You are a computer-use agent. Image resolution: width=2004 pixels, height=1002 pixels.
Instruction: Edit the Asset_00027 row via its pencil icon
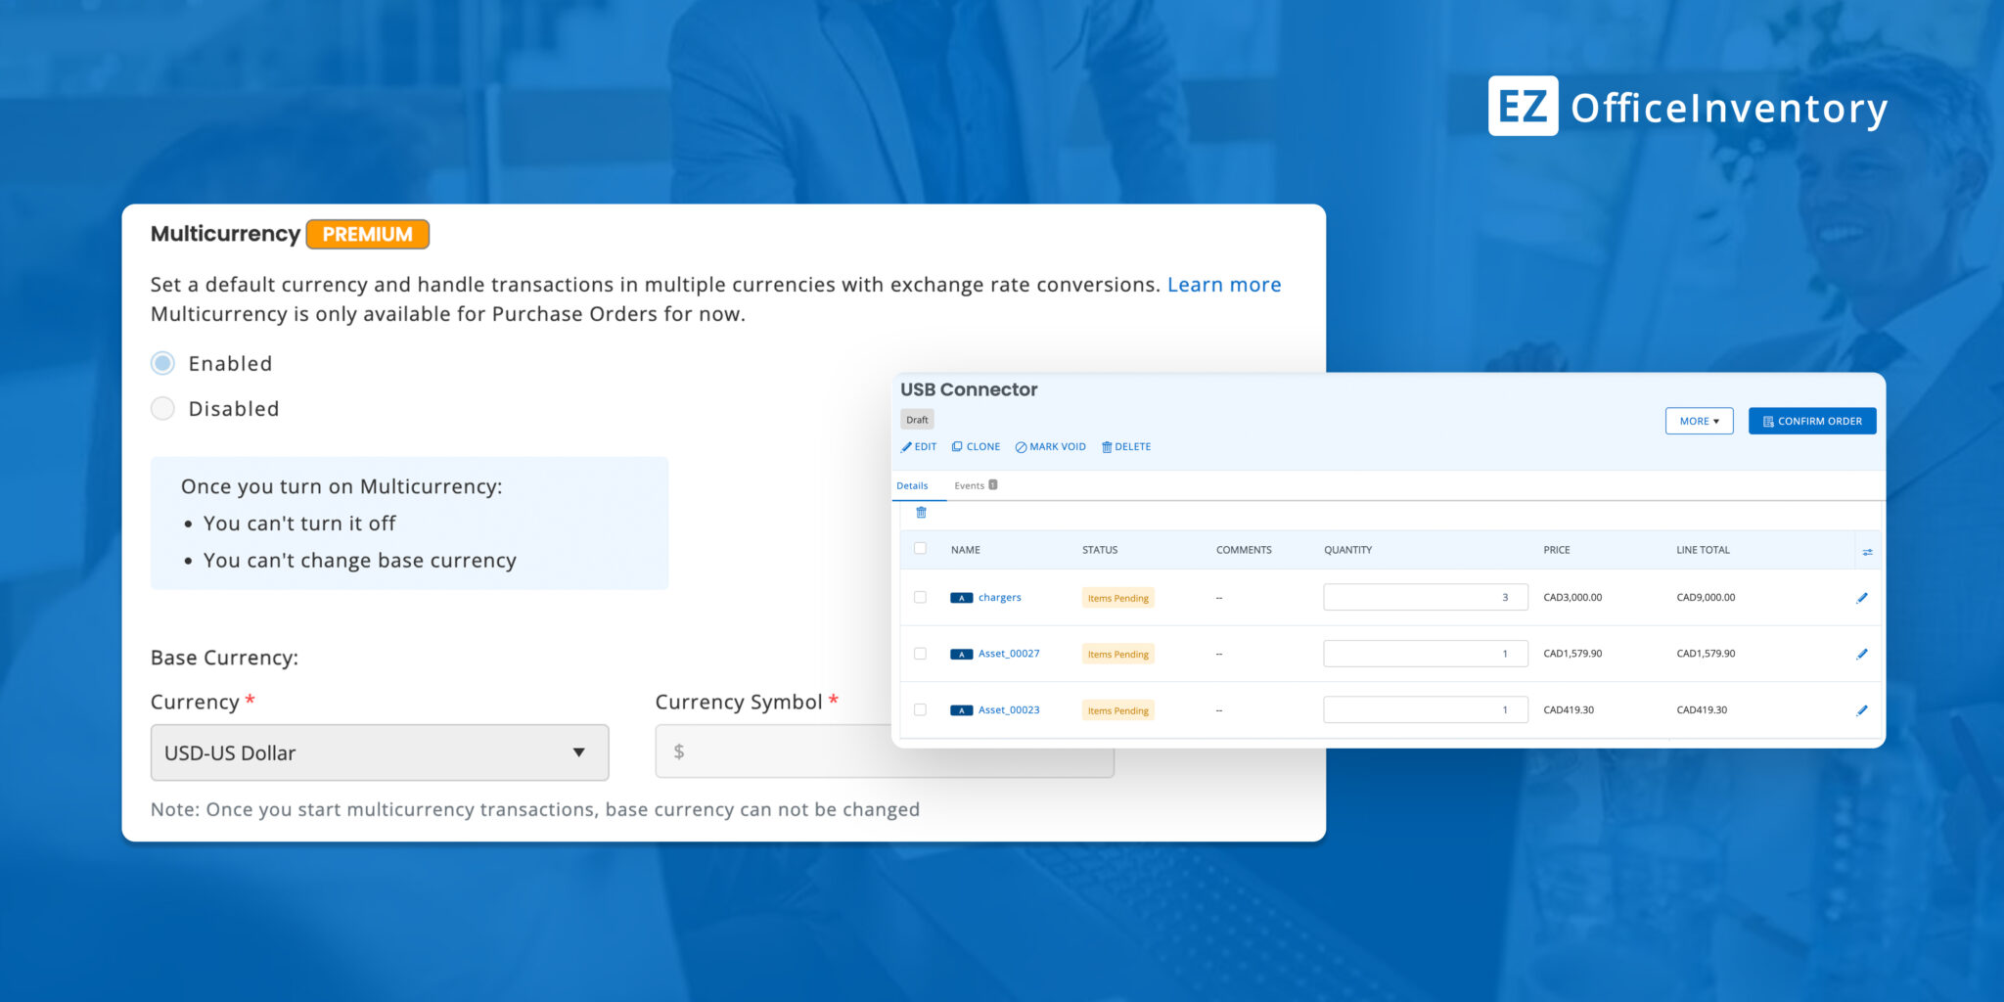pos(1862,654)
